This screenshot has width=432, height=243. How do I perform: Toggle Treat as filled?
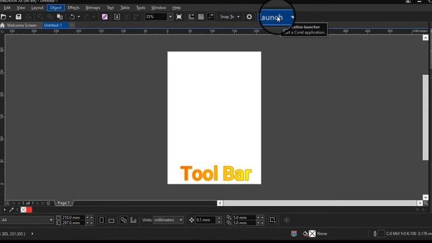(x=273, y=220)
